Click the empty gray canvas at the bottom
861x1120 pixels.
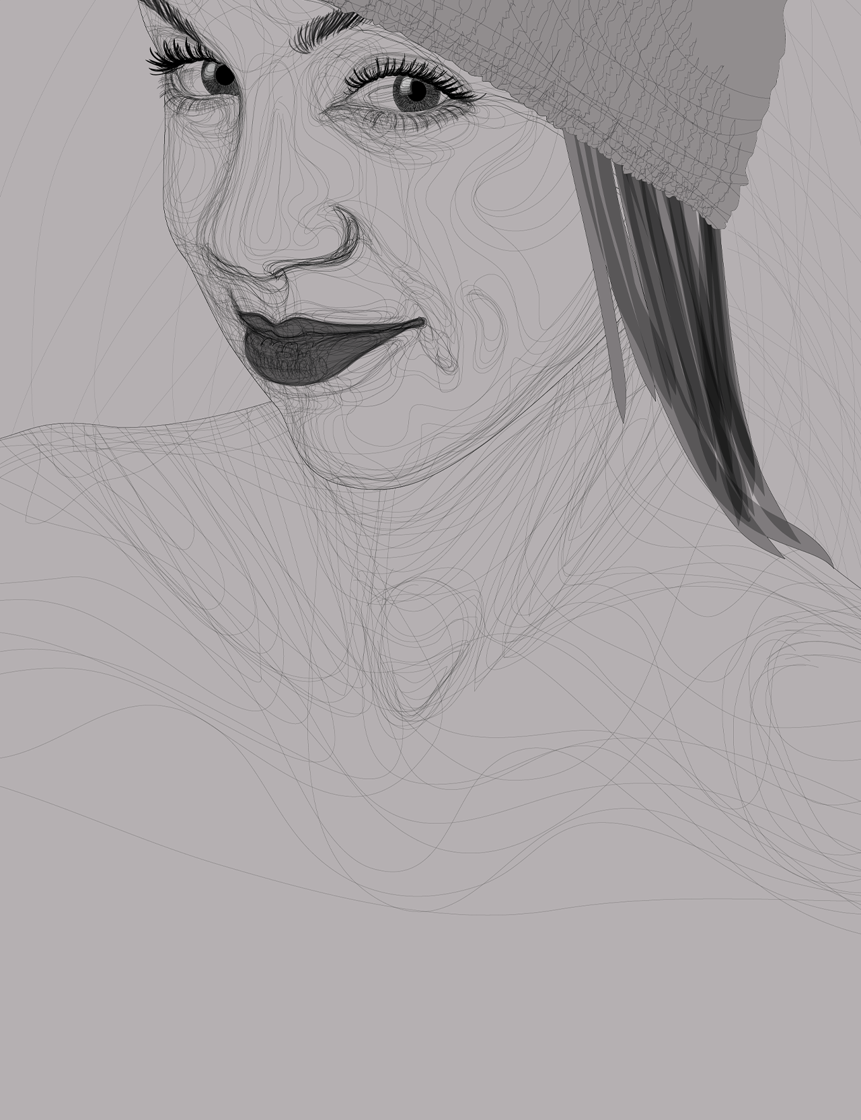[x=430, y=1010]
